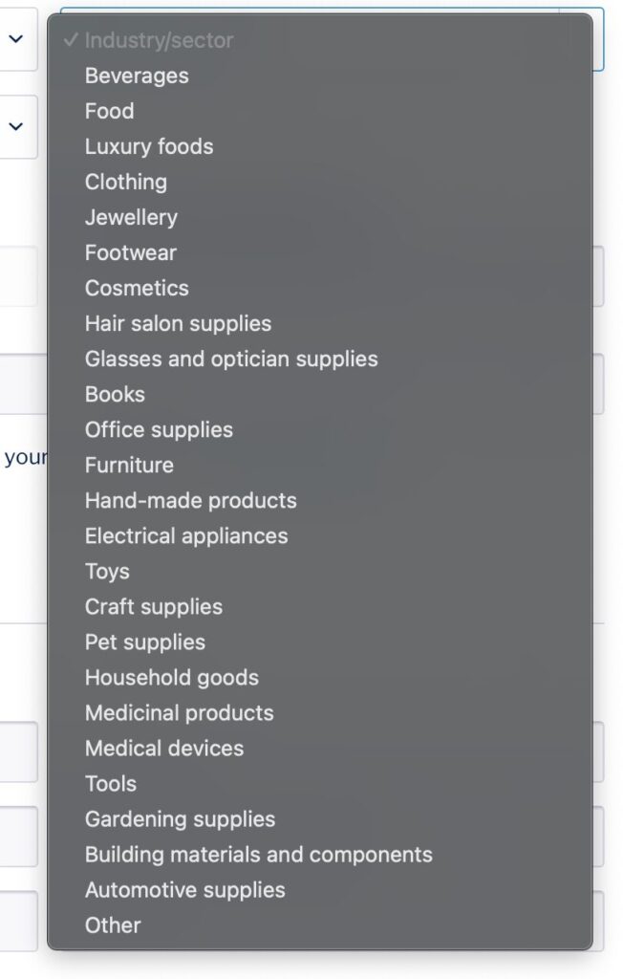The image size is (623, 979).
Task: Choose Other at the list bottom
Action: click(x=113, y=925)
